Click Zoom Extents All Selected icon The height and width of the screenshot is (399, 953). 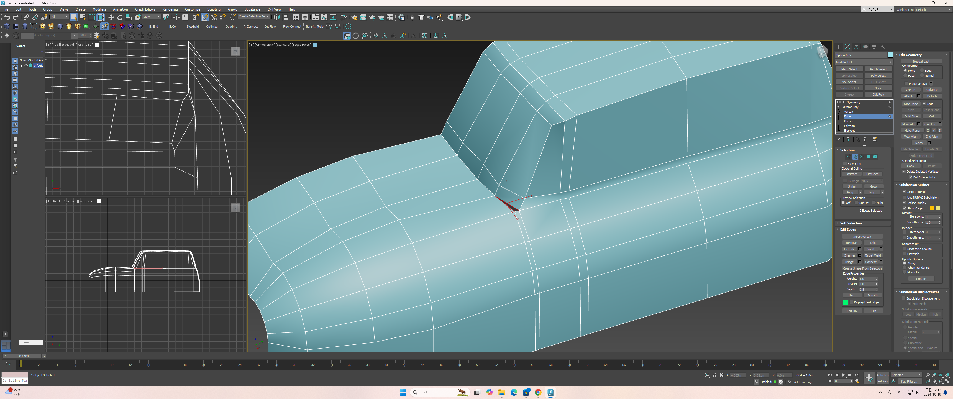(947, 375)
